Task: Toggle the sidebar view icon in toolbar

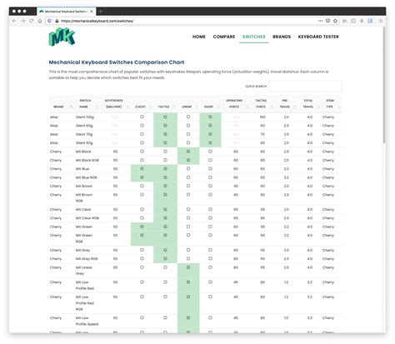Action: [353, 21]
